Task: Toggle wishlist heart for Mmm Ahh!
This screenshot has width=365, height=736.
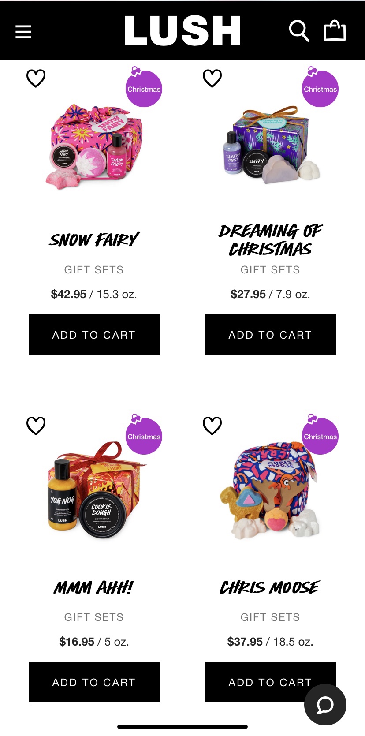Action: (36, 426)
